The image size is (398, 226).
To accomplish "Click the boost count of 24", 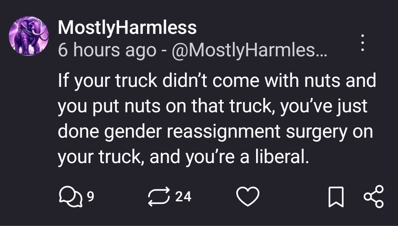I will coord(183,197).
